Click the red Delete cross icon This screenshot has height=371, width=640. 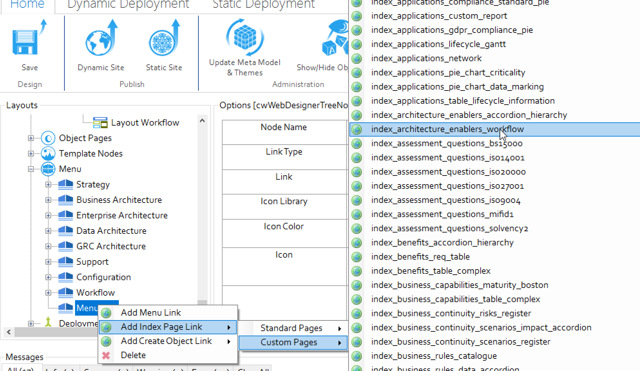(x=106, y=355)
